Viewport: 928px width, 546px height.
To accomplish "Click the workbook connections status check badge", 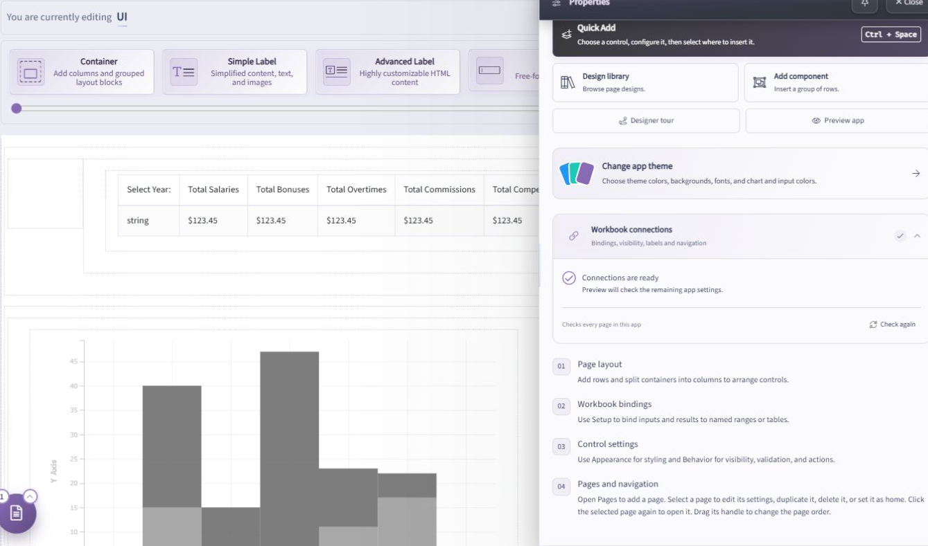I will click(x=900, y=236).
